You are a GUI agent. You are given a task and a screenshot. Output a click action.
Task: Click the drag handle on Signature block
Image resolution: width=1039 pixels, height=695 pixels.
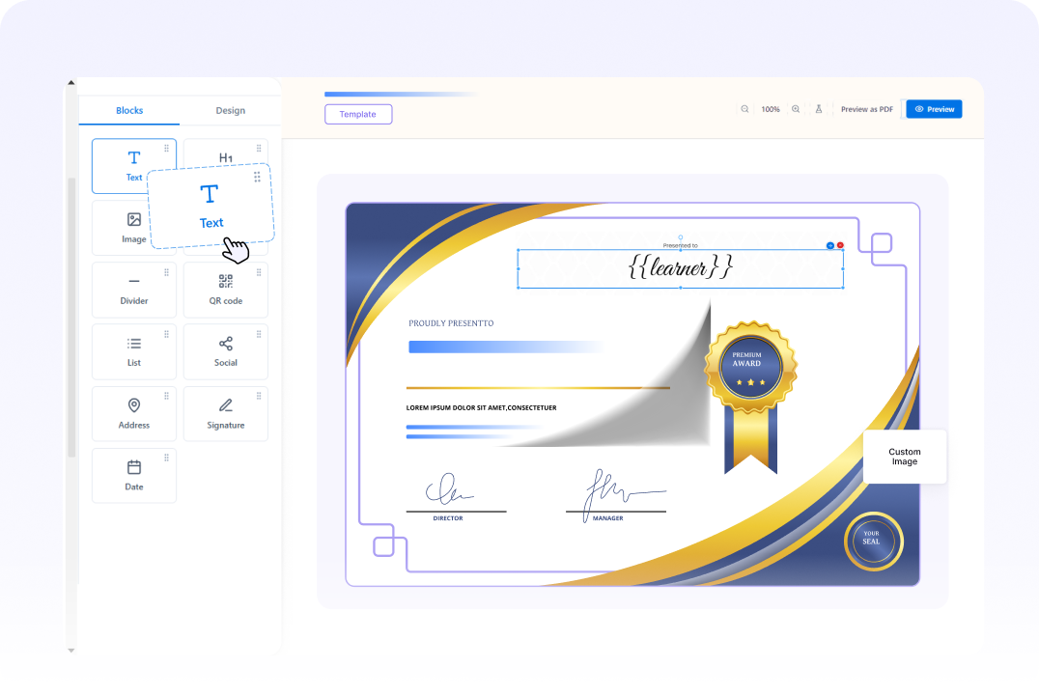coord(259,396)
